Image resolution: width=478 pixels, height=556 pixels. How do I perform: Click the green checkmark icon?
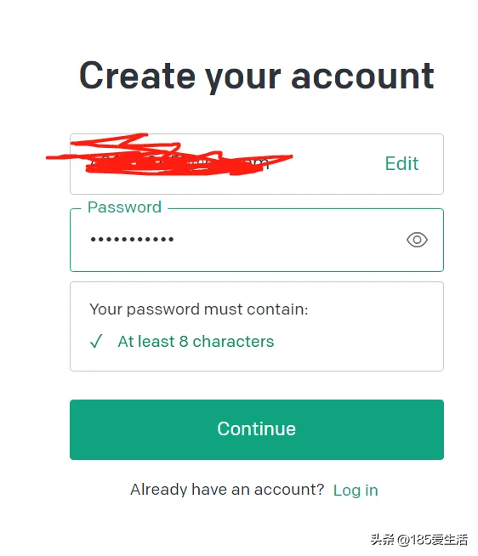click(96, 341)
